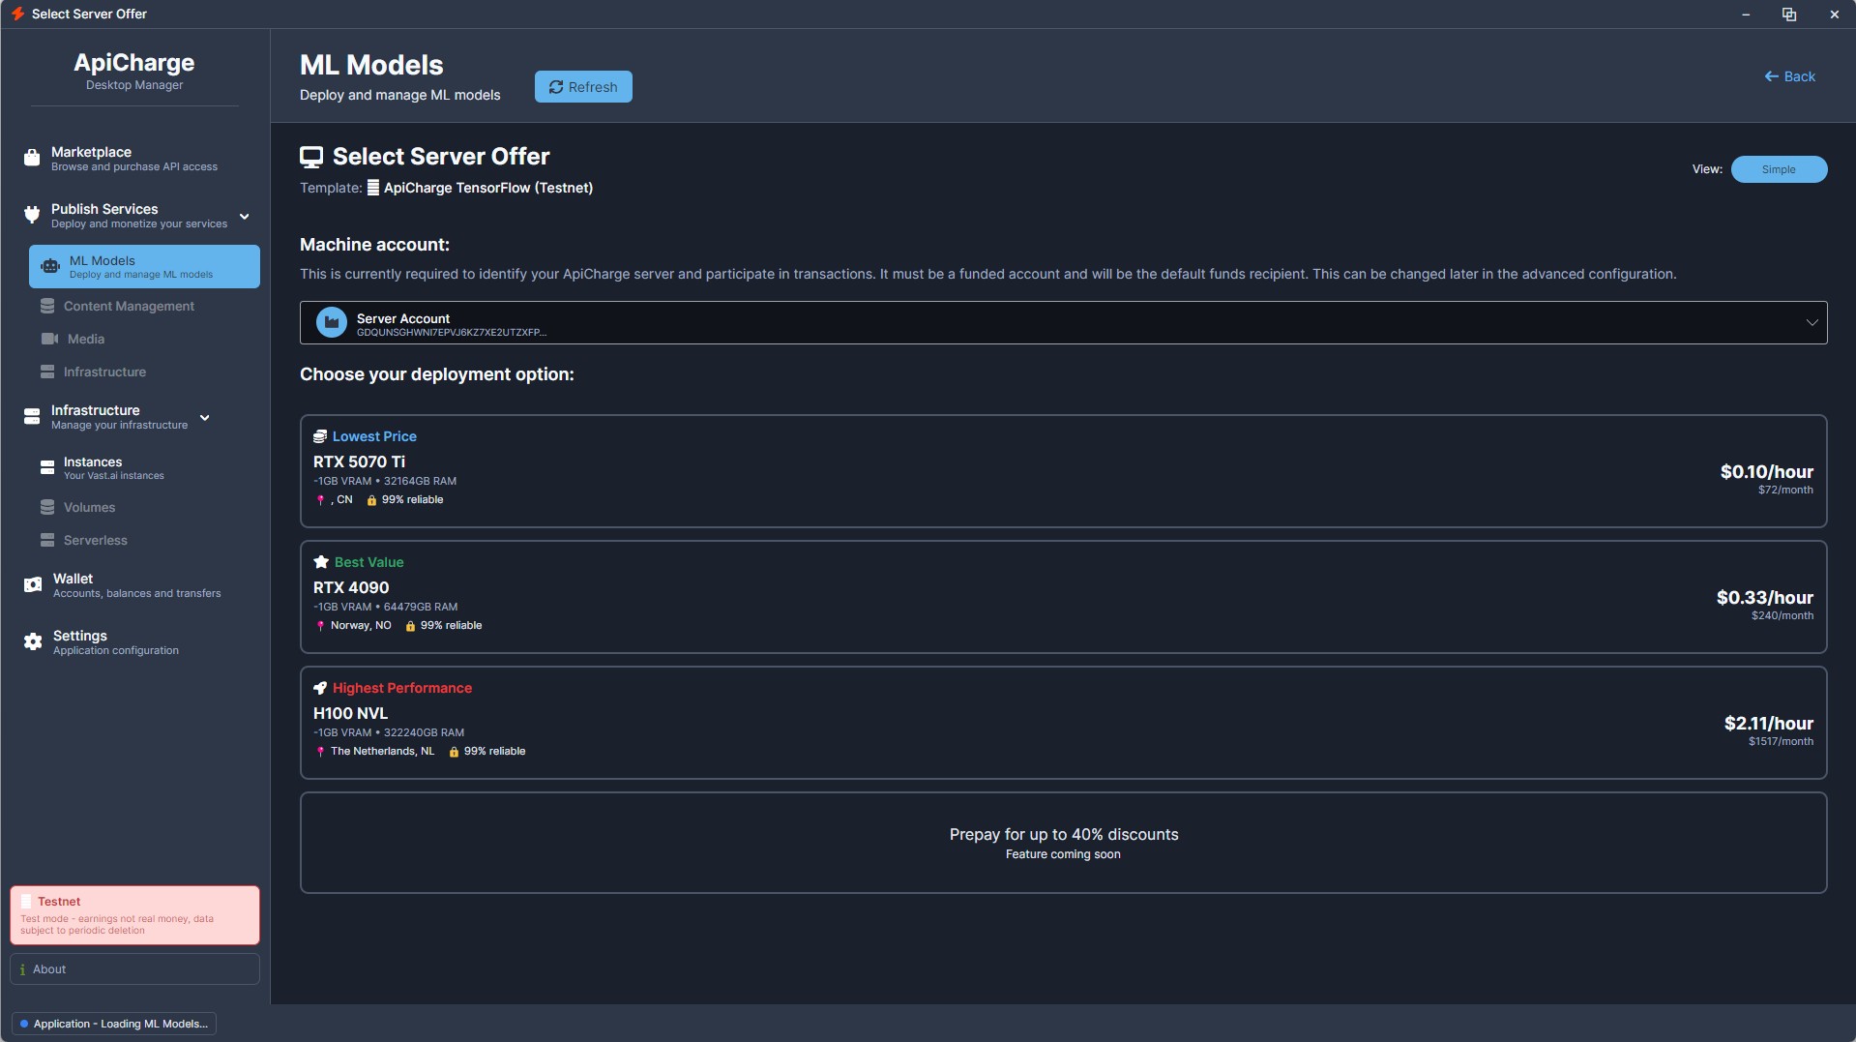Click the Media camera icon
The height and width of the screenshot is (1042, 1856).
click(x=48, y=339)
